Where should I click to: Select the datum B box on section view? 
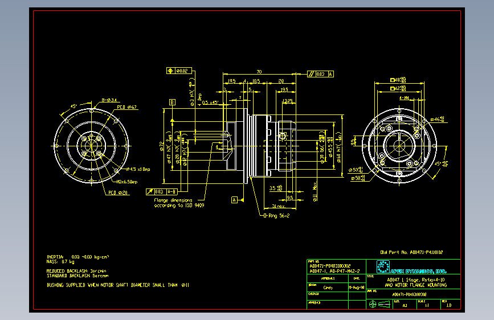pos(172,102)
